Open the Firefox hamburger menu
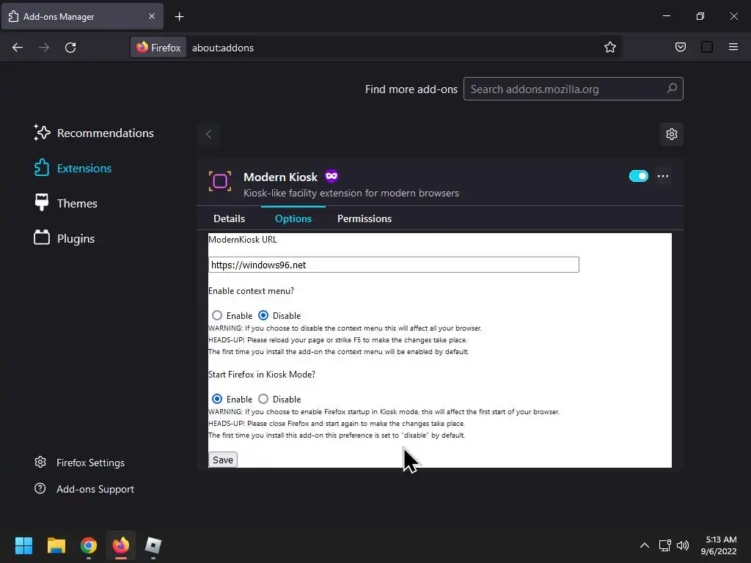The image size is (751, 563). tap(733, 47)
